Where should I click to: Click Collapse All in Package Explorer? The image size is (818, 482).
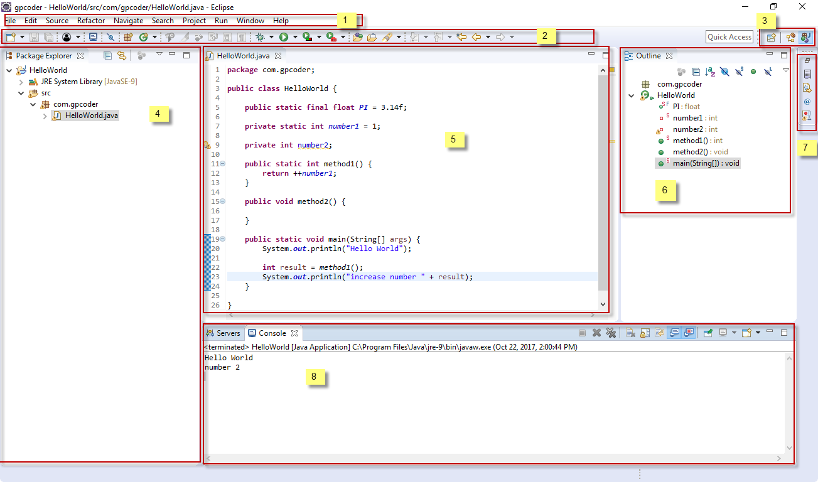tap(107, 55)
